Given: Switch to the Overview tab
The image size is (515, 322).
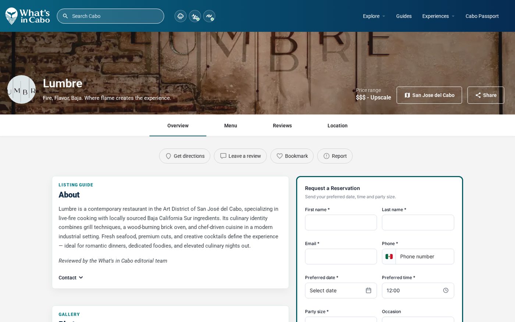Looking at the screenshot, I should click(178, 125).
